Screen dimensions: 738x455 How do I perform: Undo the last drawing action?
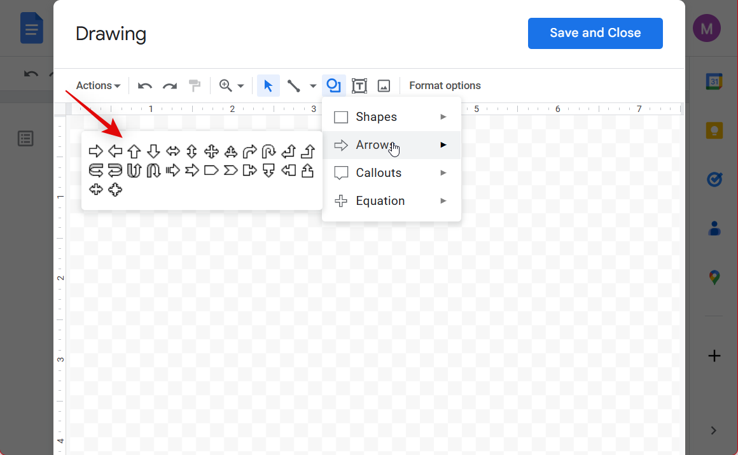[x=145, y=86]
